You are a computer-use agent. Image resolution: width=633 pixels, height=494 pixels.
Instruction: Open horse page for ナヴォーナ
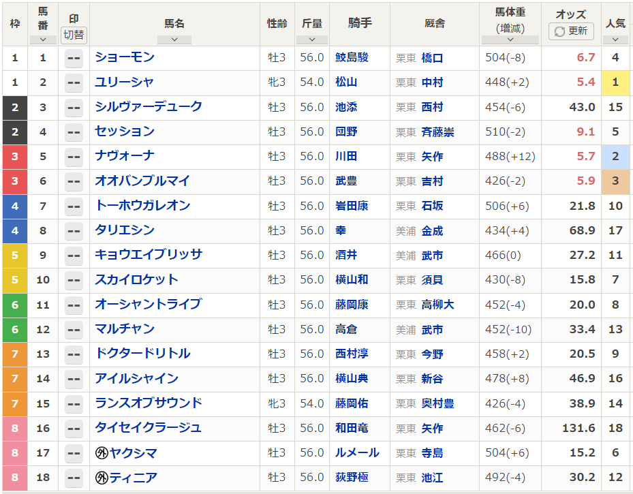pyautogui.click(x=125, y=156)
